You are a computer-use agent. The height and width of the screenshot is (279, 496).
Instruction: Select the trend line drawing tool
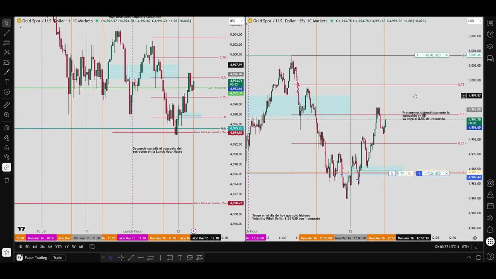point(7,33)
